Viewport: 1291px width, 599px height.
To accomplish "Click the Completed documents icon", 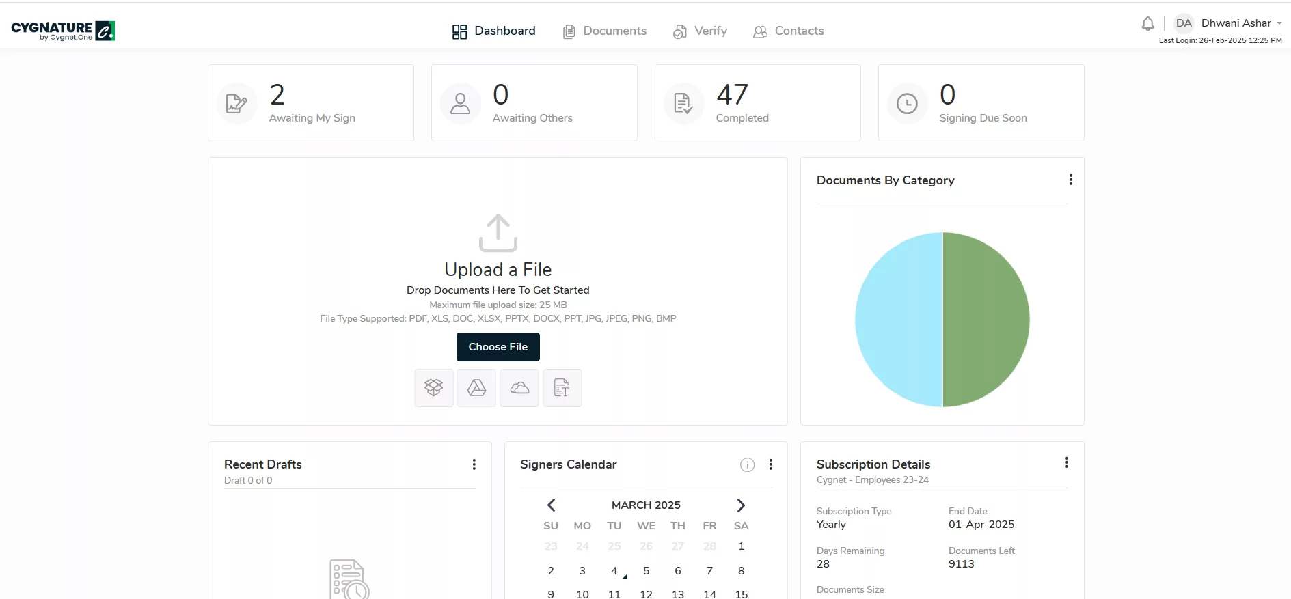I will [683, 104].
